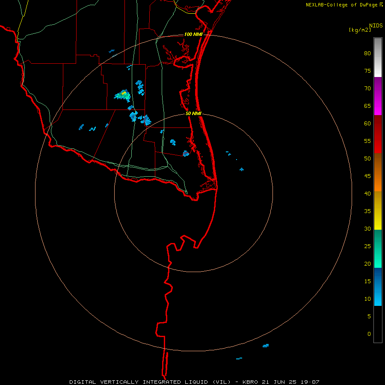Screen dimensions: 385x385
Task: Click the 'KBRO' station identifier in caption
Action: 250,382
